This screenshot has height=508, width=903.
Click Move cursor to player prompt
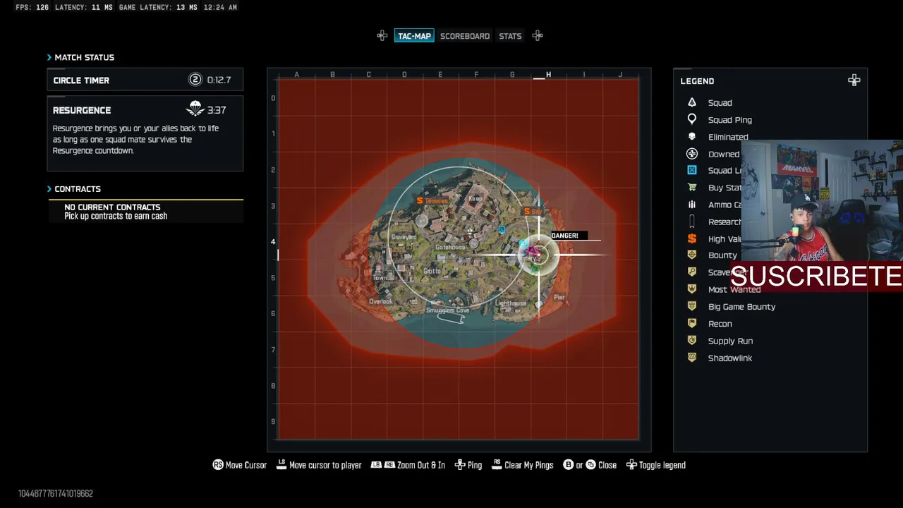[x=319, y=465]
